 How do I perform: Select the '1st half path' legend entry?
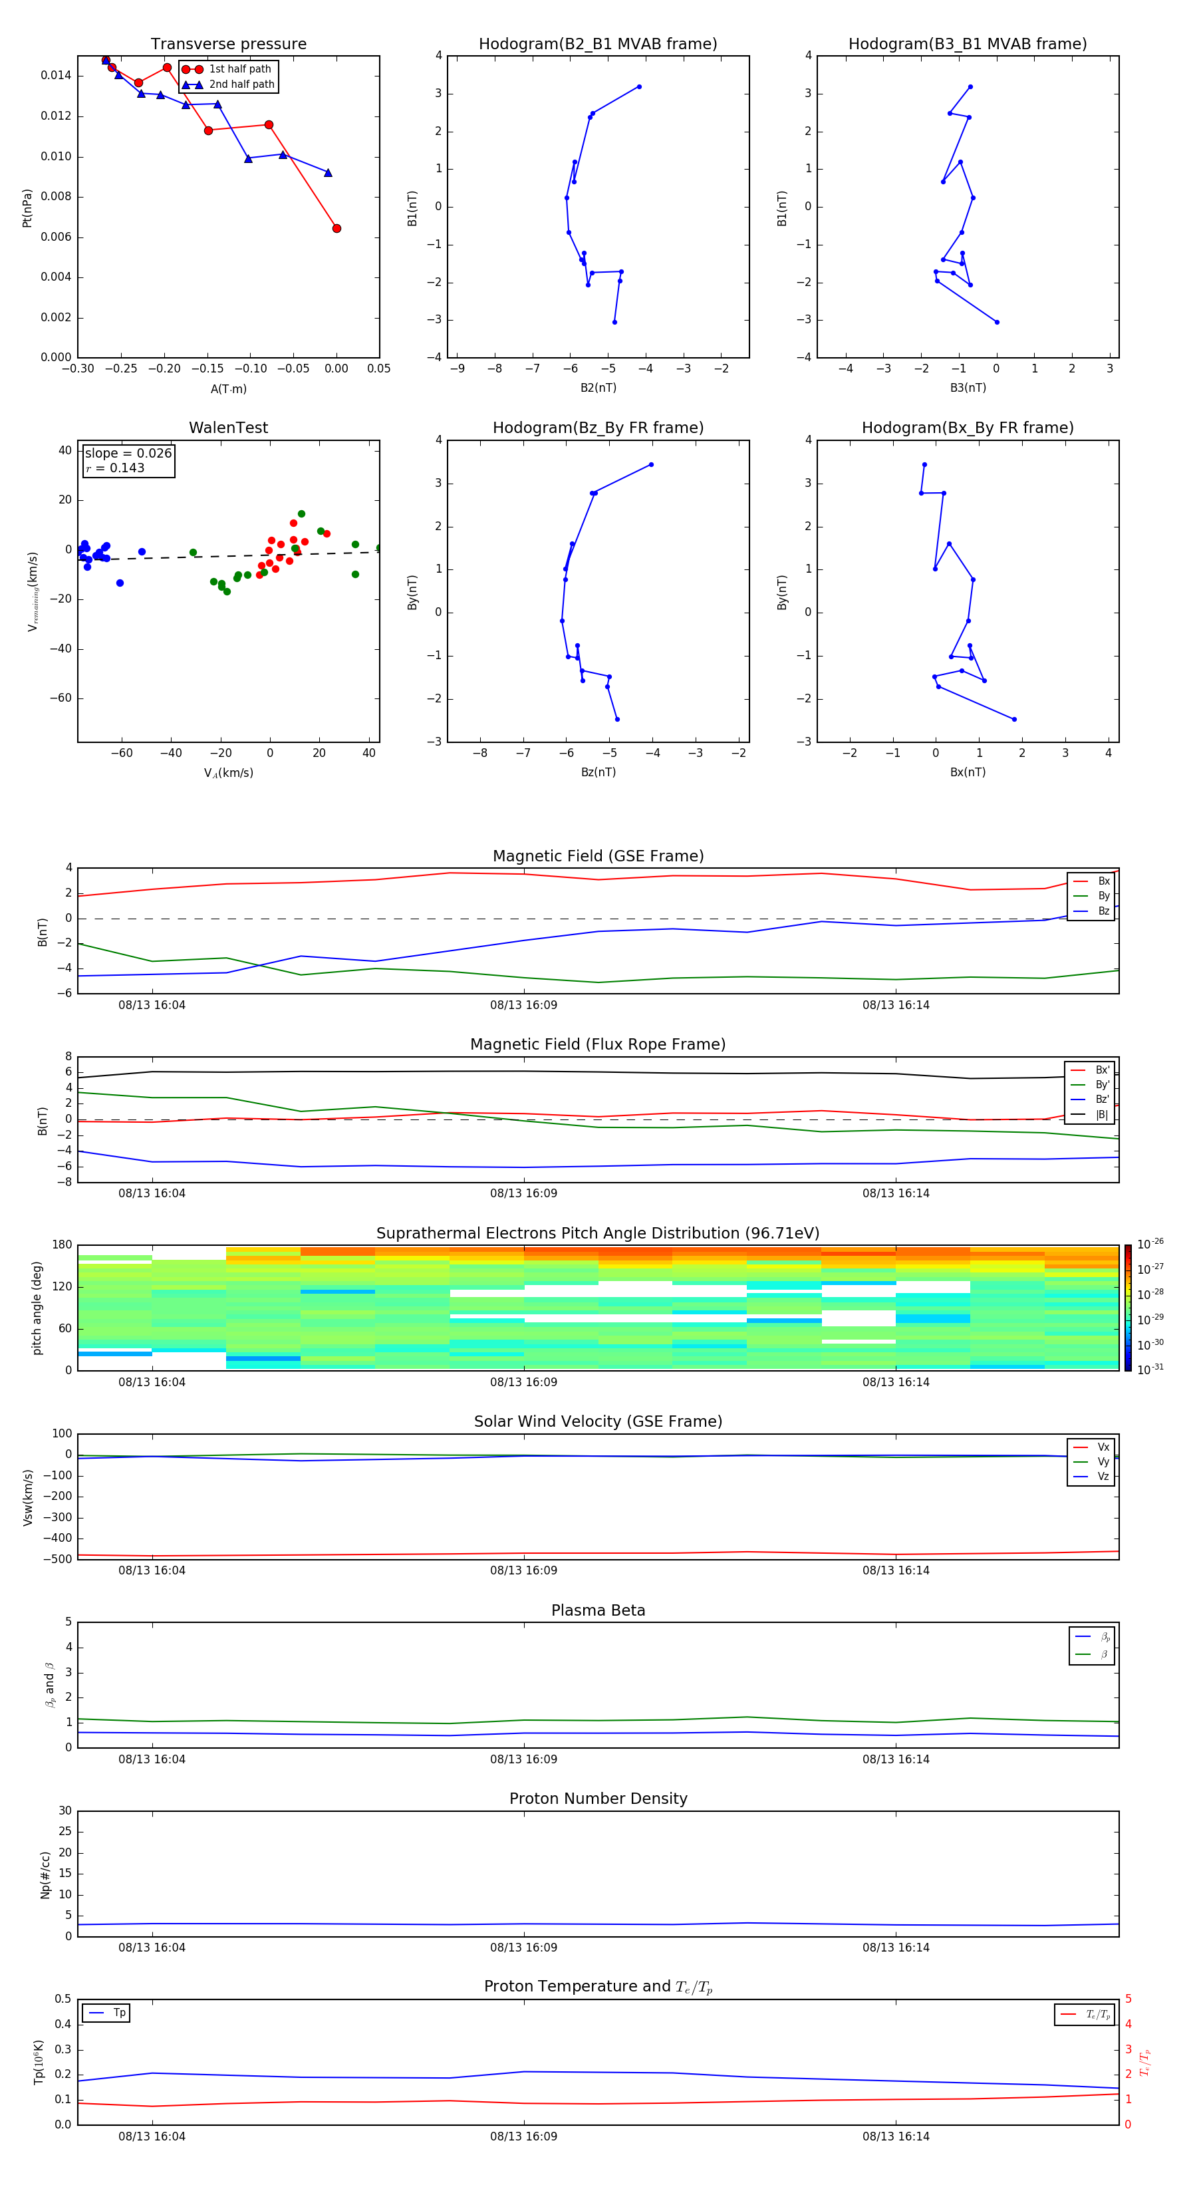click(228, 69)
